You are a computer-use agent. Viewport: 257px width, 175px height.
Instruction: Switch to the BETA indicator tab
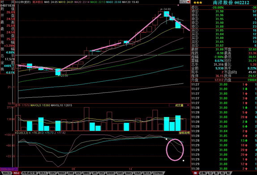pos(147,173)
